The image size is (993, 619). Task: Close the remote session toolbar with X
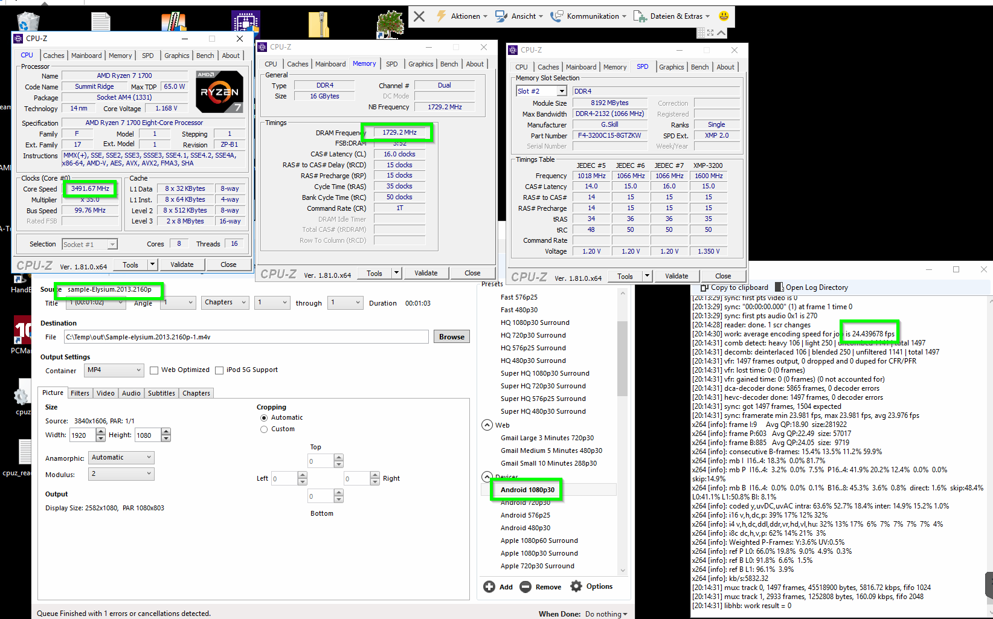click(419, 16)
